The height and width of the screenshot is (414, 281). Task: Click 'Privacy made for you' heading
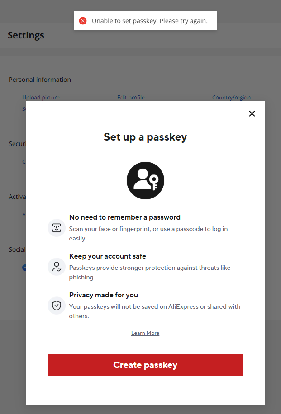pos(104,295)
